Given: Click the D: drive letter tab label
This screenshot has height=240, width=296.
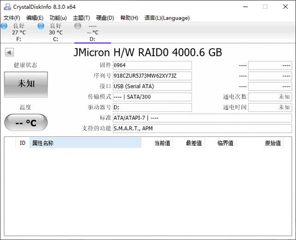Looking at the screenshot, I should click(x=92, y=39).
